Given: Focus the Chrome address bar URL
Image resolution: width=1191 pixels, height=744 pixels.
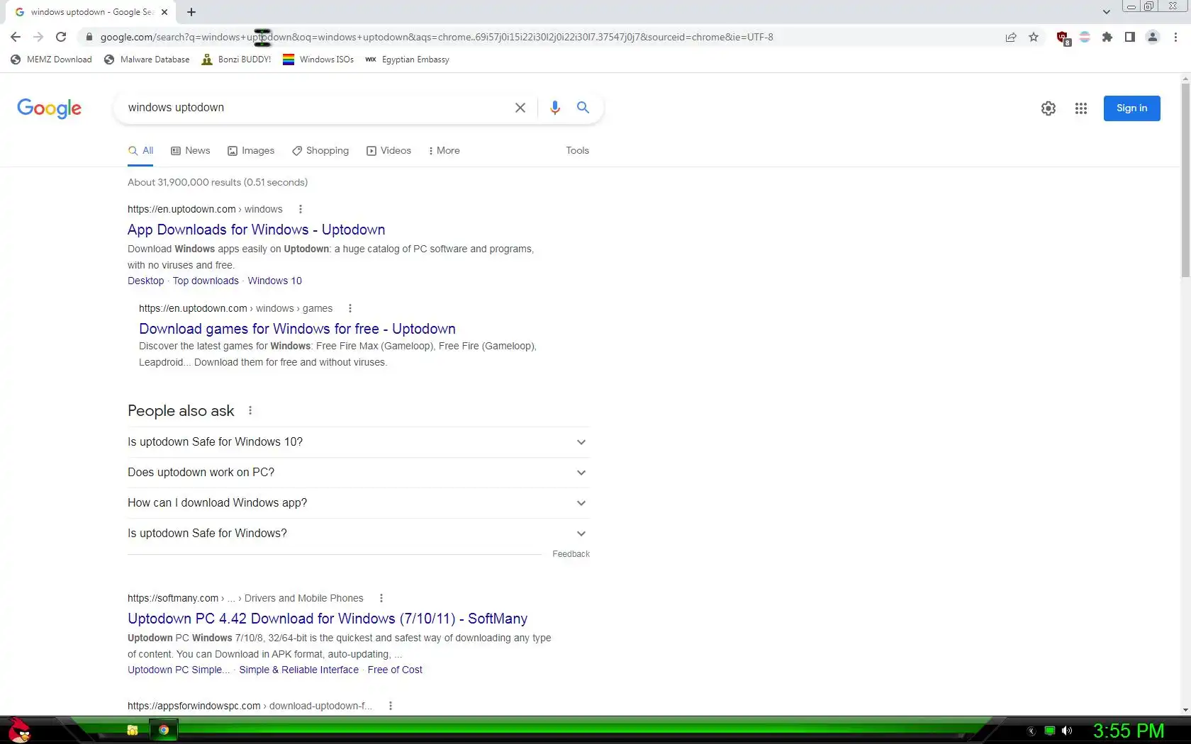Looking at the screenshot, I should 437,37.
